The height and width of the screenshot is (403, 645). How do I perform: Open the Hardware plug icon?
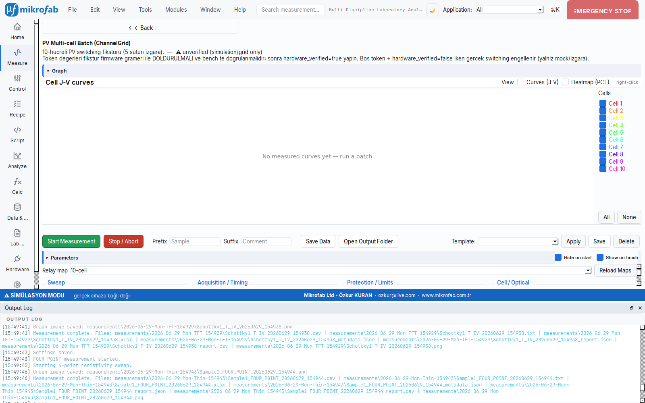click(17, 264)
